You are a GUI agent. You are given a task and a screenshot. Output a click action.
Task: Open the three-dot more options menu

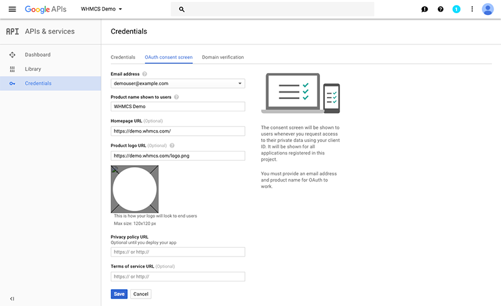tap(472, 9)
